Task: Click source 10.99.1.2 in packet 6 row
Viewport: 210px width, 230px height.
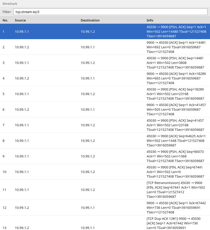Action: (x=22, y=109)
